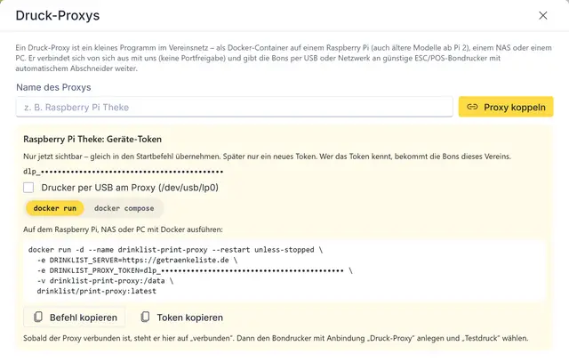Click the Drucker per USB label text

tap(130, 188)
